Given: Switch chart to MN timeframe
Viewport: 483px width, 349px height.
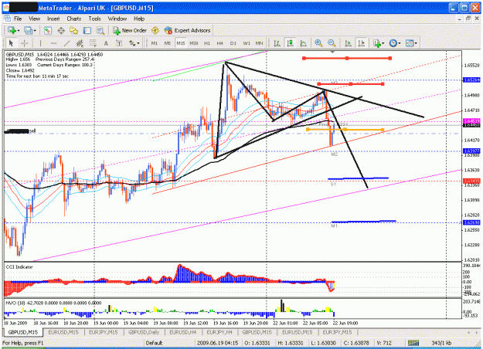Looking at the screenshot, I should pos(260,43).
